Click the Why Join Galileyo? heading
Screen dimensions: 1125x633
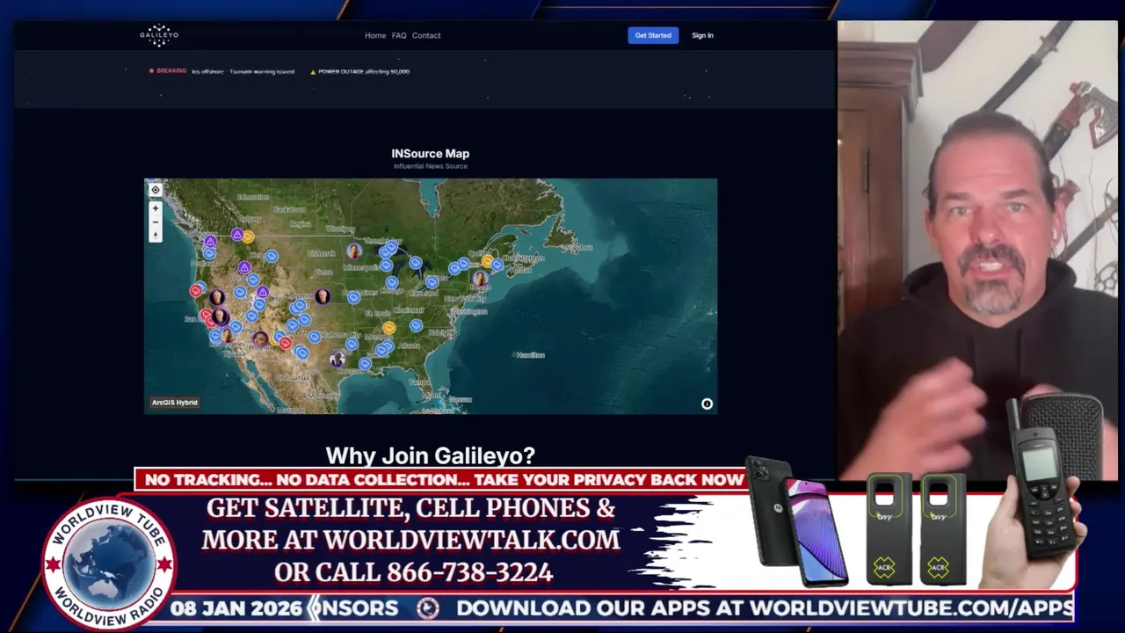[431, 455]
